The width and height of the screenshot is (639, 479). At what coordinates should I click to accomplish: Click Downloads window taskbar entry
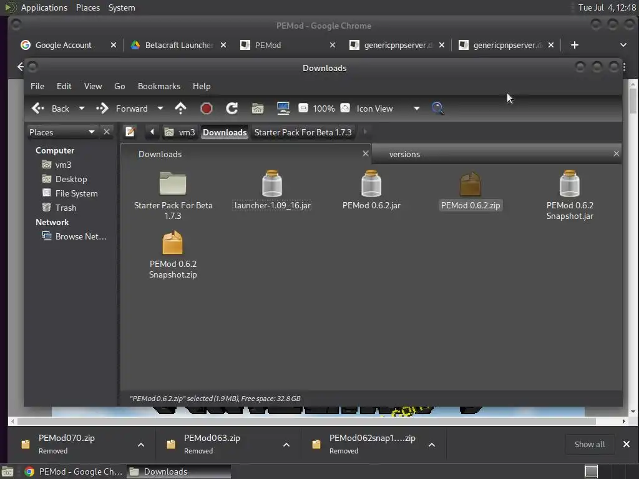(178, 472)
